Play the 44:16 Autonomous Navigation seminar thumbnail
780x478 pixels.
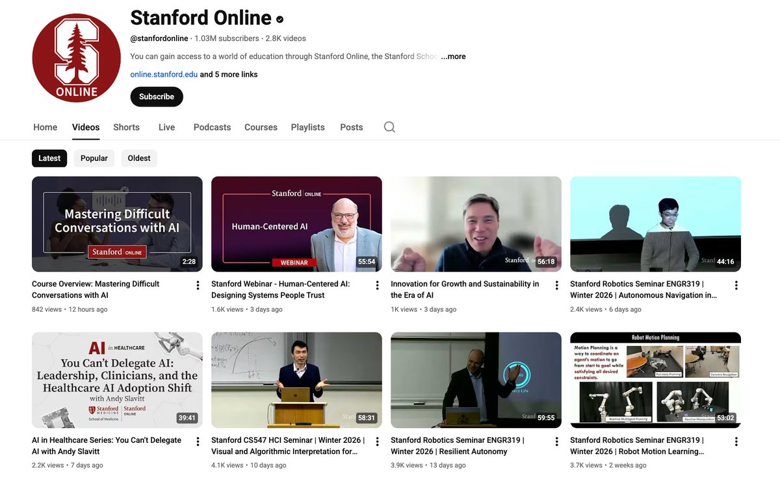[x=655, y=224]
